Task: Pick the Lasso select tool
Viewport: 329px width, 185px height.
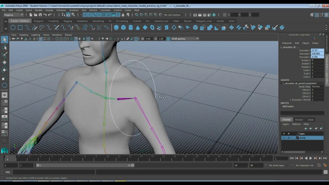Action: click(5, 47)
